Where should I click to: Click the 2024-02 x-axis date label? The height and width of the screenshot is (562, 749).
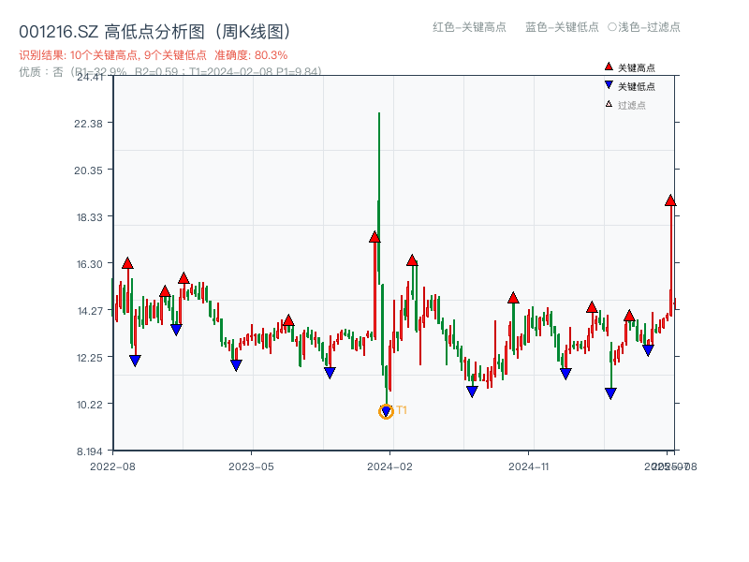[389, 466]
